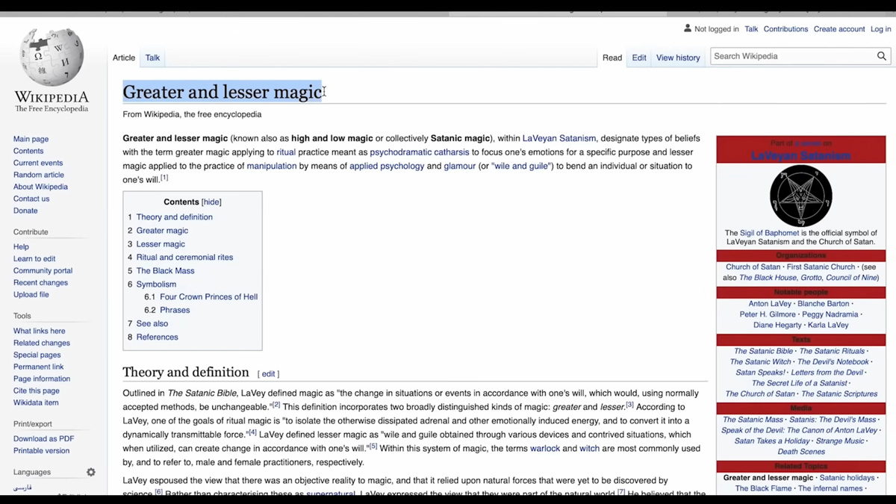The image size is (896, 504).
Task: Jump to Ritual and ceremonial rites
Action: point(184,258)
